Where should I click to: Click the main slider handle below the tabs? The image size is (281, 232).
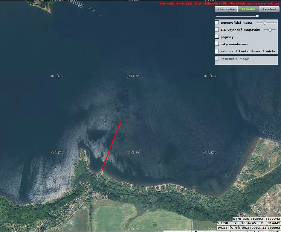pyautogui.click(x=257, y=16)
